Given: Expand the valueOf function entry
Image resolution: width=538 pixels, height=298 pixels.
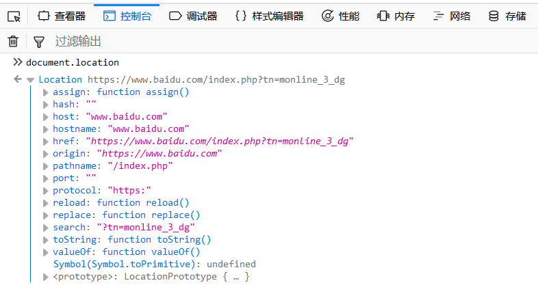Looking at the screenshot, I should 45,252.
